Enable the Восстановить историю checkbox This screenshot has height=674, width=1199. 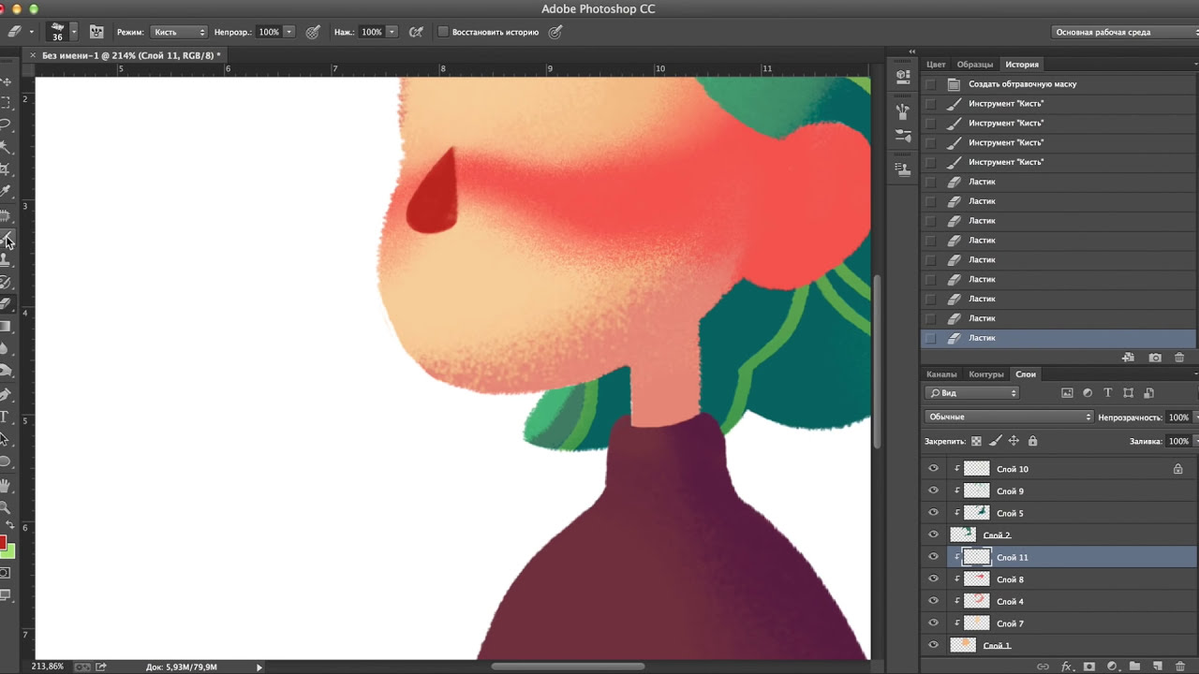(443, 32)
